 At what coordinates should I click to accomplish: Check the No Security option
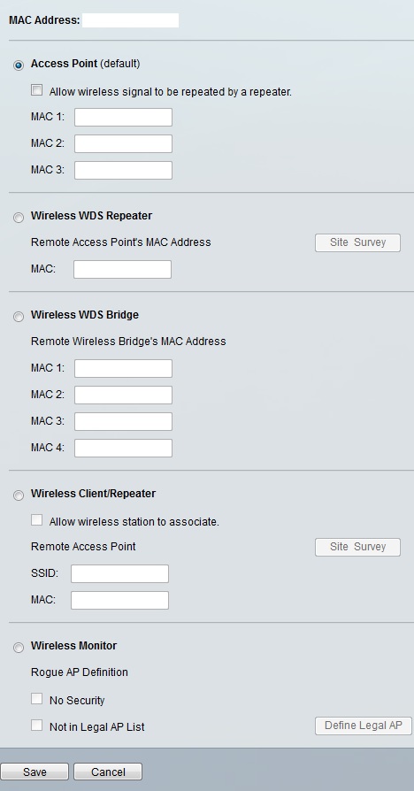[37, 699]
